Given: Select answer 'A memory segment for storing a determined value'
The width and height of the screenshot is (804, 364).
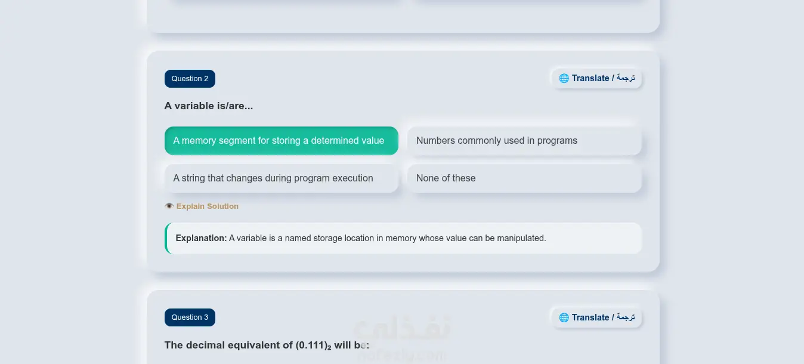Looking at the screenshot, I should 282,141.
